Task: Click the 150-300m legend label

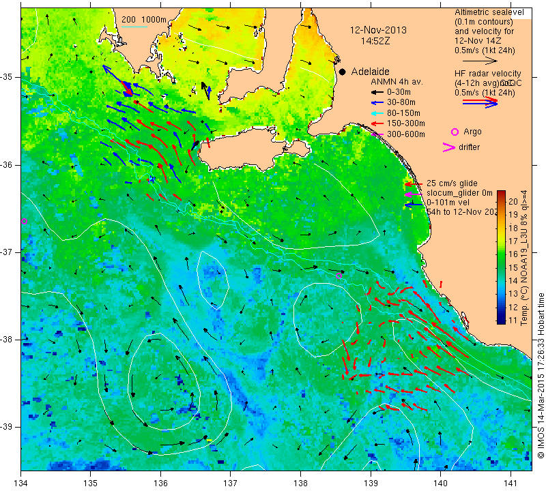Action: (405, 123)
